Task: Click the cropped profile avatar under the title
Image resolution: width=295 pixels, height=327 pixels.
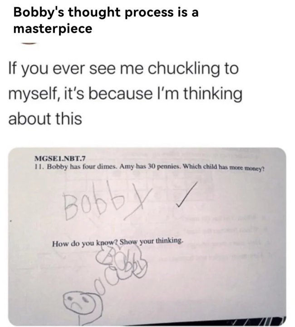Action: [x=29, y=44]
